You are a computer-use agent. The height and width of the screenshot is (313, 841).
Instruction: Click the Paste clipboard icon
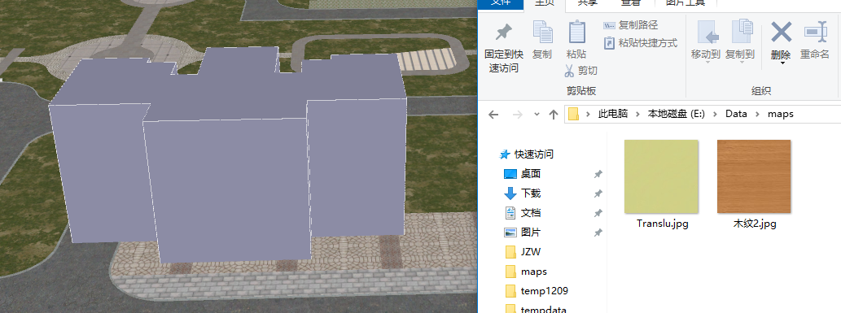point(576,32)
